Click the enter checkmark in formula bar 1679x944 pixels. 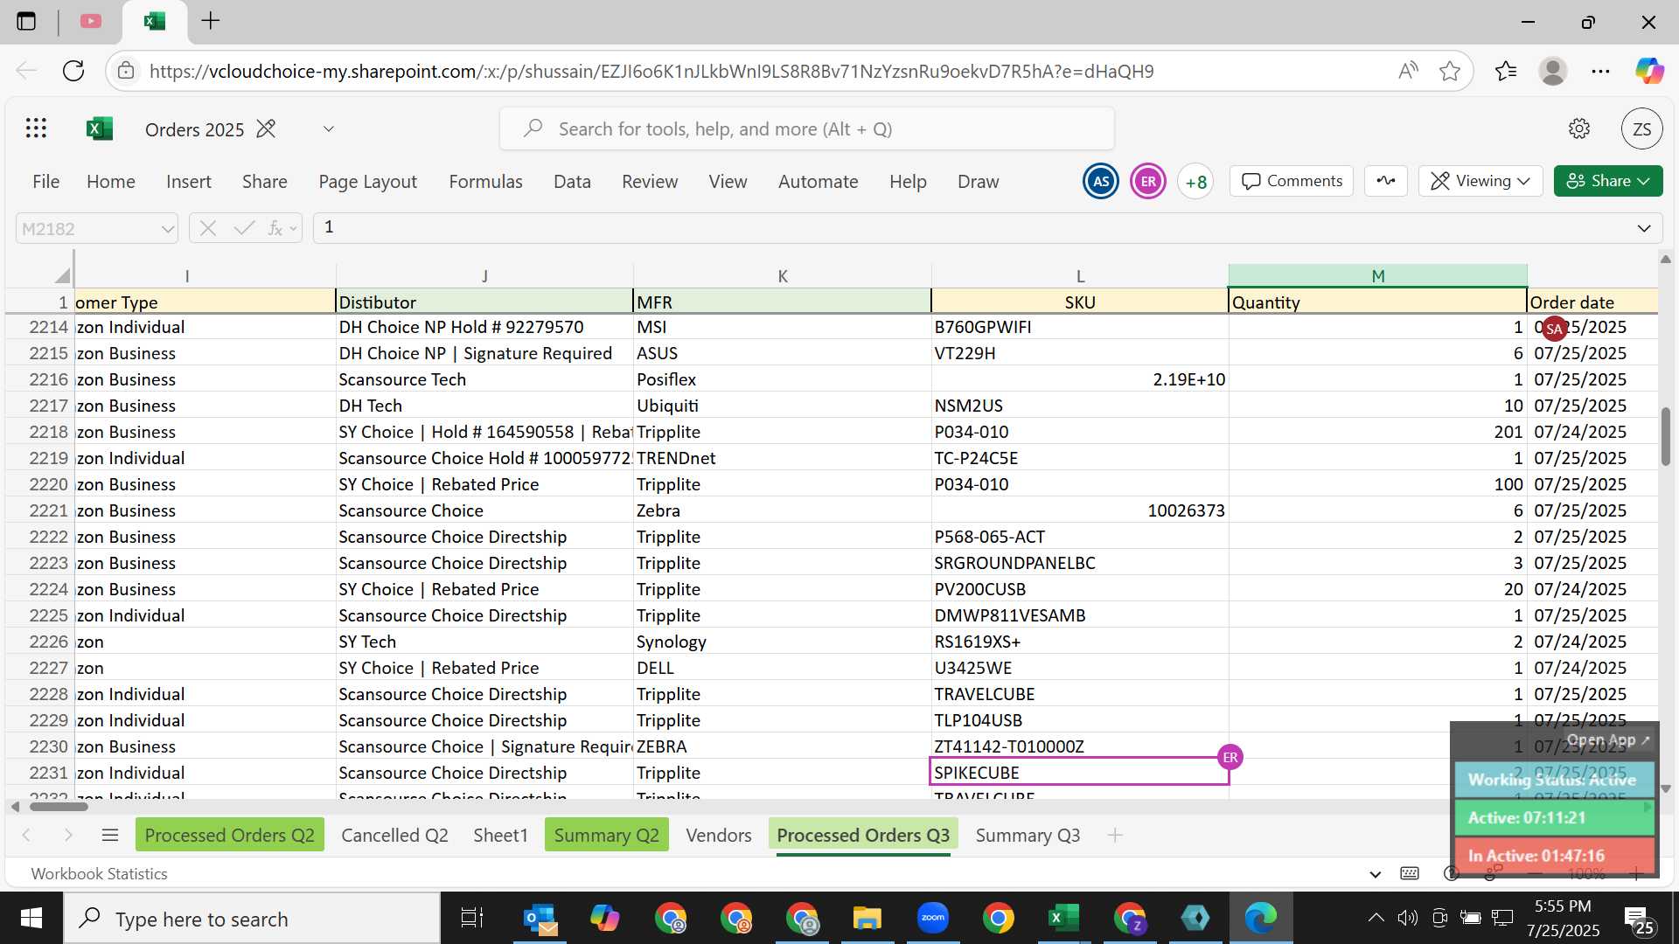coord(244,228)
